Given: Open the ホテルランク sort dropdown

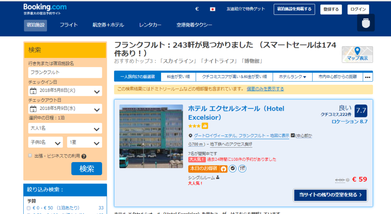Looking at the screenshot, I should click(x=292, y=77).
